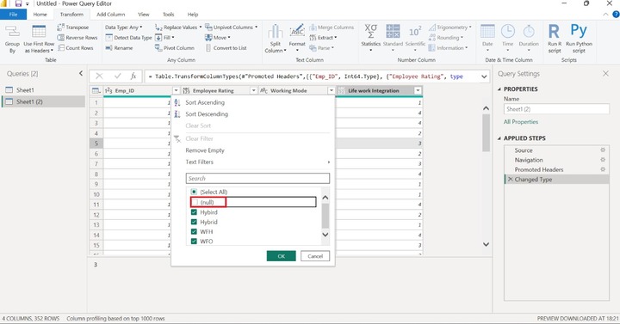Image resolution: width=620 pixels, height=324 pixels.
Task: Open the Data Type: Any dropdown
Action: tap(123, 28)
